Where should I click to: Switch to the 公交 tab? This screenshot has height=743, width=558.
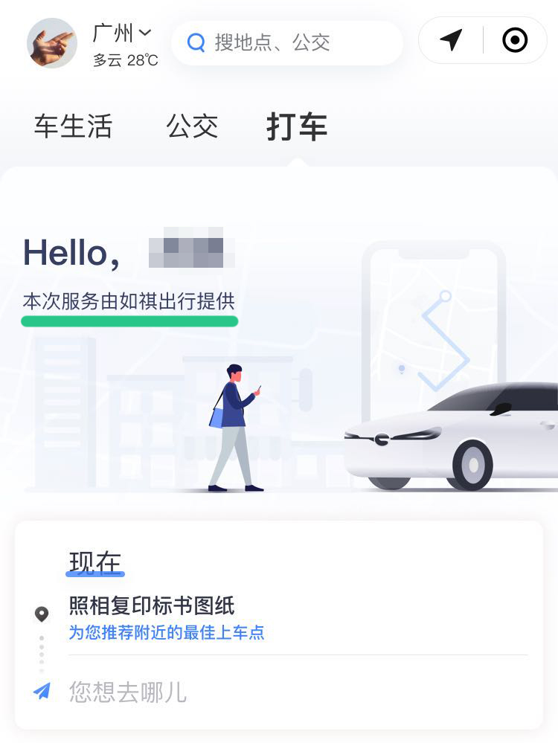[192, 126]
